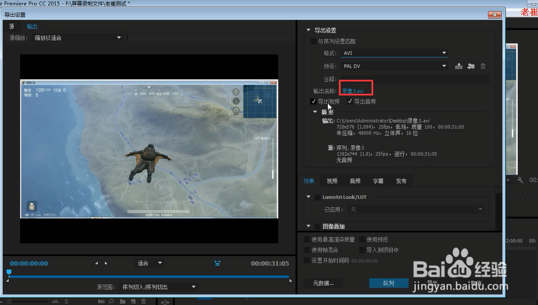
Task: Check 使用最高渲染质量 option
Action: 307,239
